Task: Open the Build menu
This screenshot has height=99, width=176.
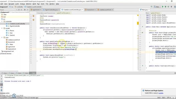Action: [x=34, y=4]
